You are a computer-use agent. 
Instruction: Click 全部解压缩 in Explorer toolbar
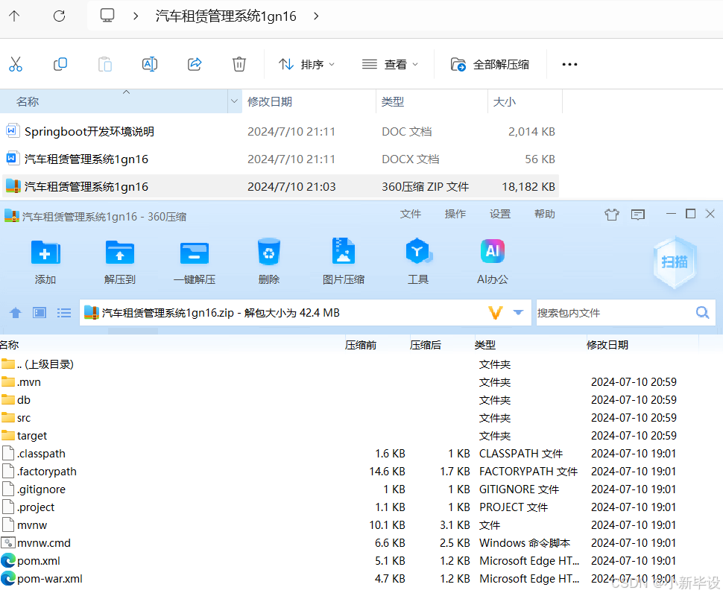click(x=491, y=64)
